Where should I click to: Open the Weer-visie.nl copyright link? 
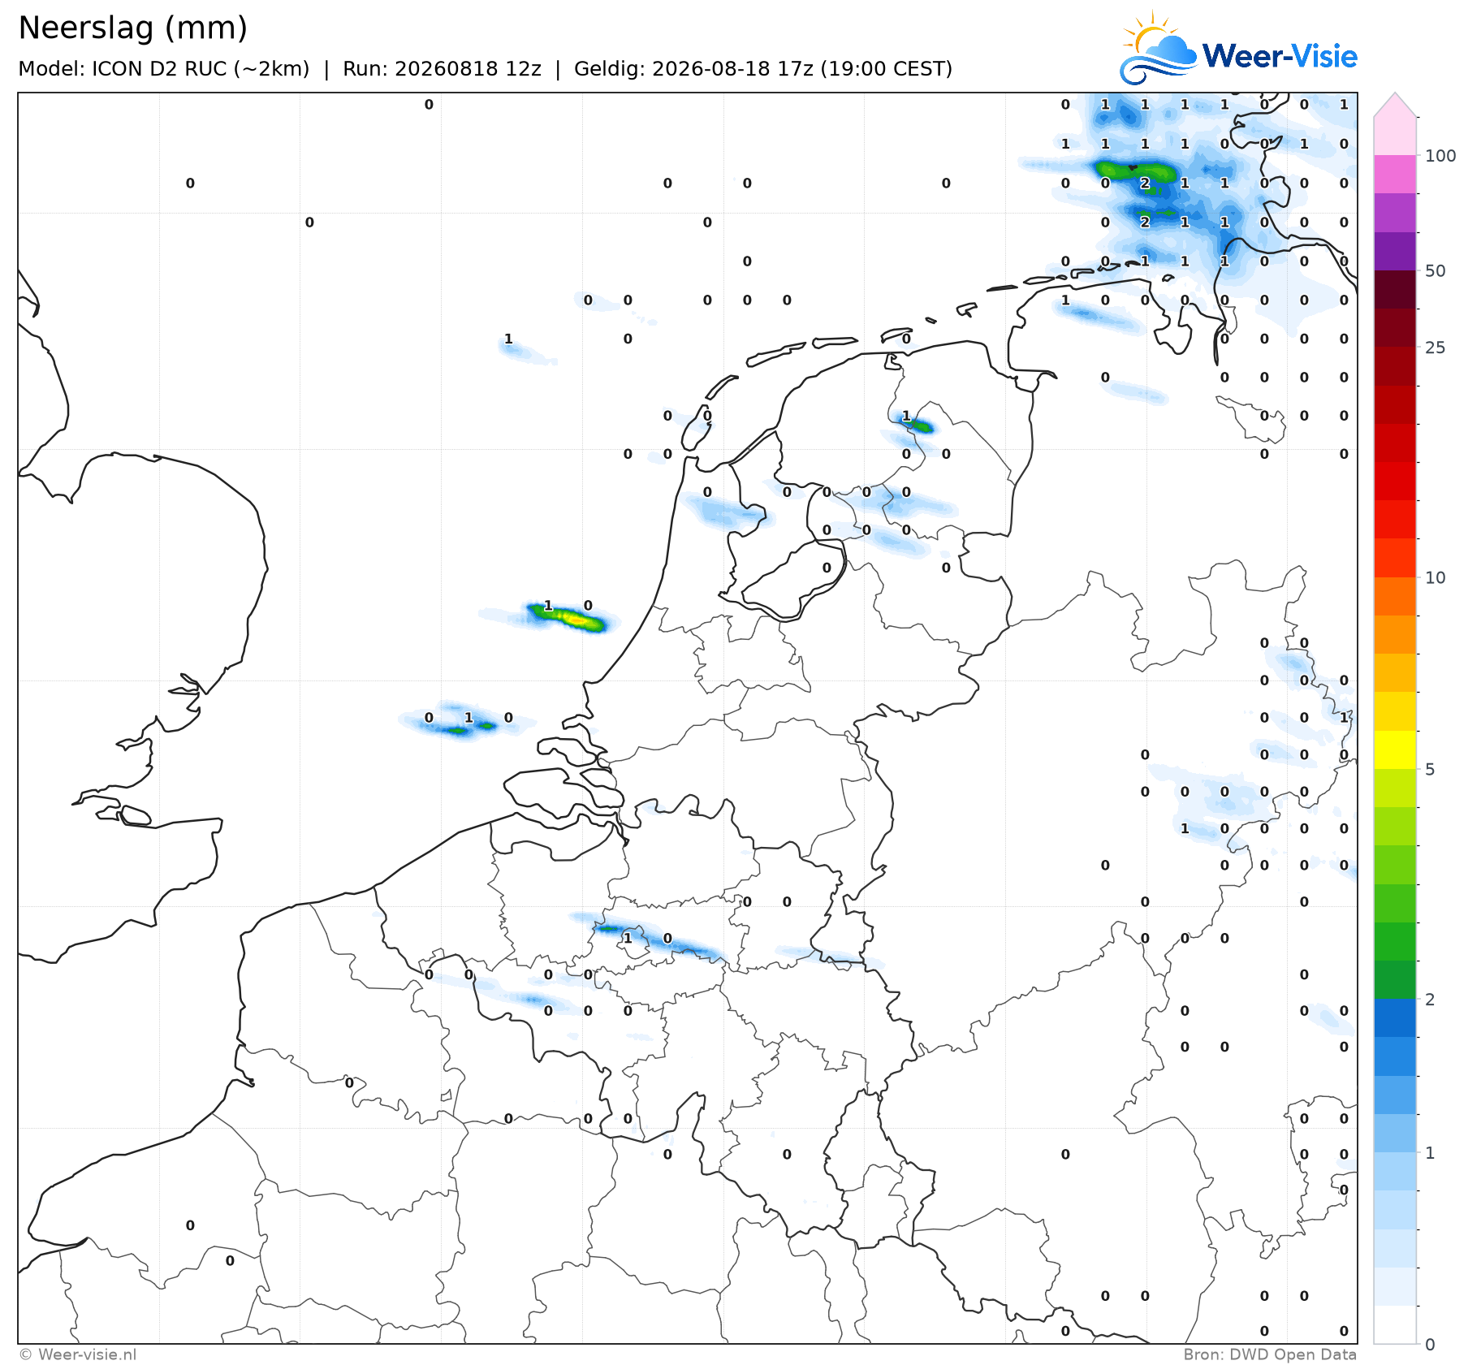coord(78,1354)
